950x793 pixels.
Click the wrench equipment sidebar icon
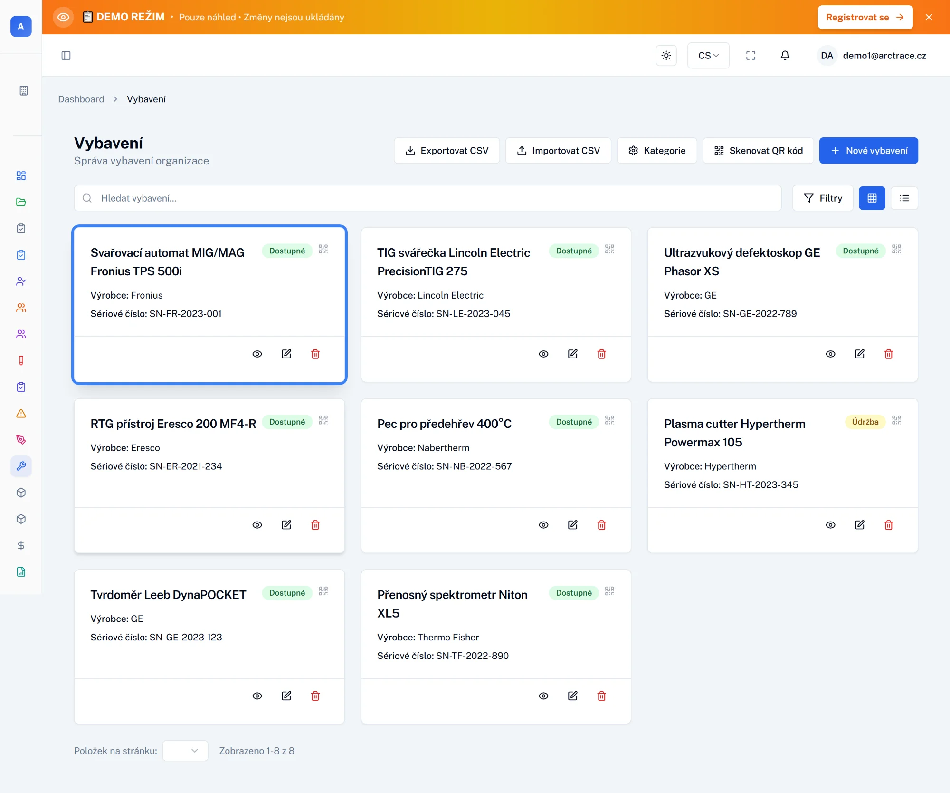(x=21, y=466)
